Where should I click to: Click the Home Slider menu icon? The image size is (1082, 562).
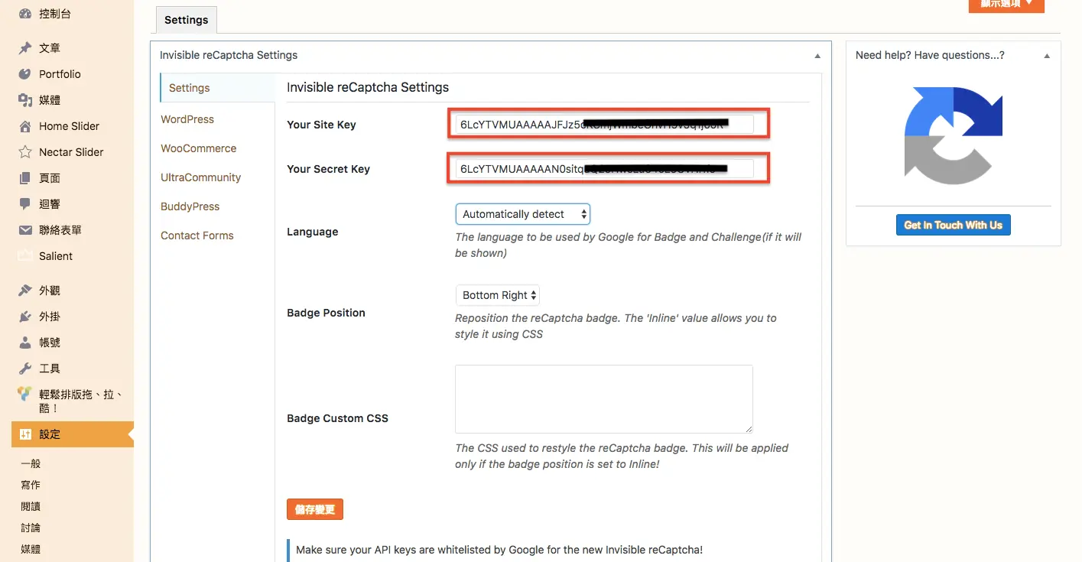(25, 126)
